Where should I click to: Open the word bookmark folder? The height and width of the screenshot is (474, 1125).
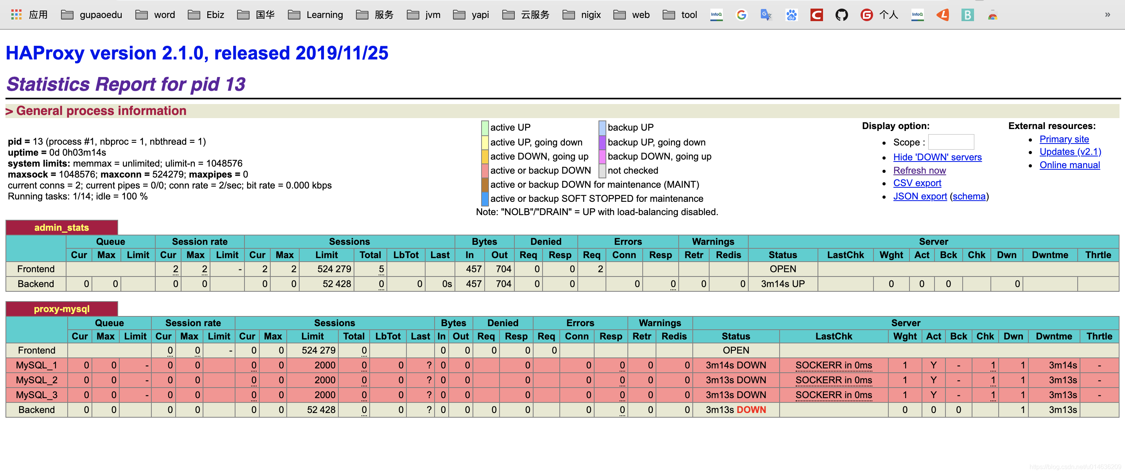click(x=155, y=15)
